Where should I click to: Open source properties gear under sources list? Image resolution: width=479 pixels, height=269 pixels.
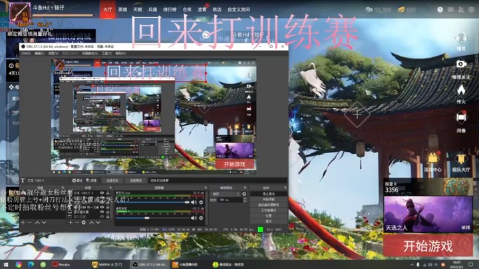click(x=84, y=222)
